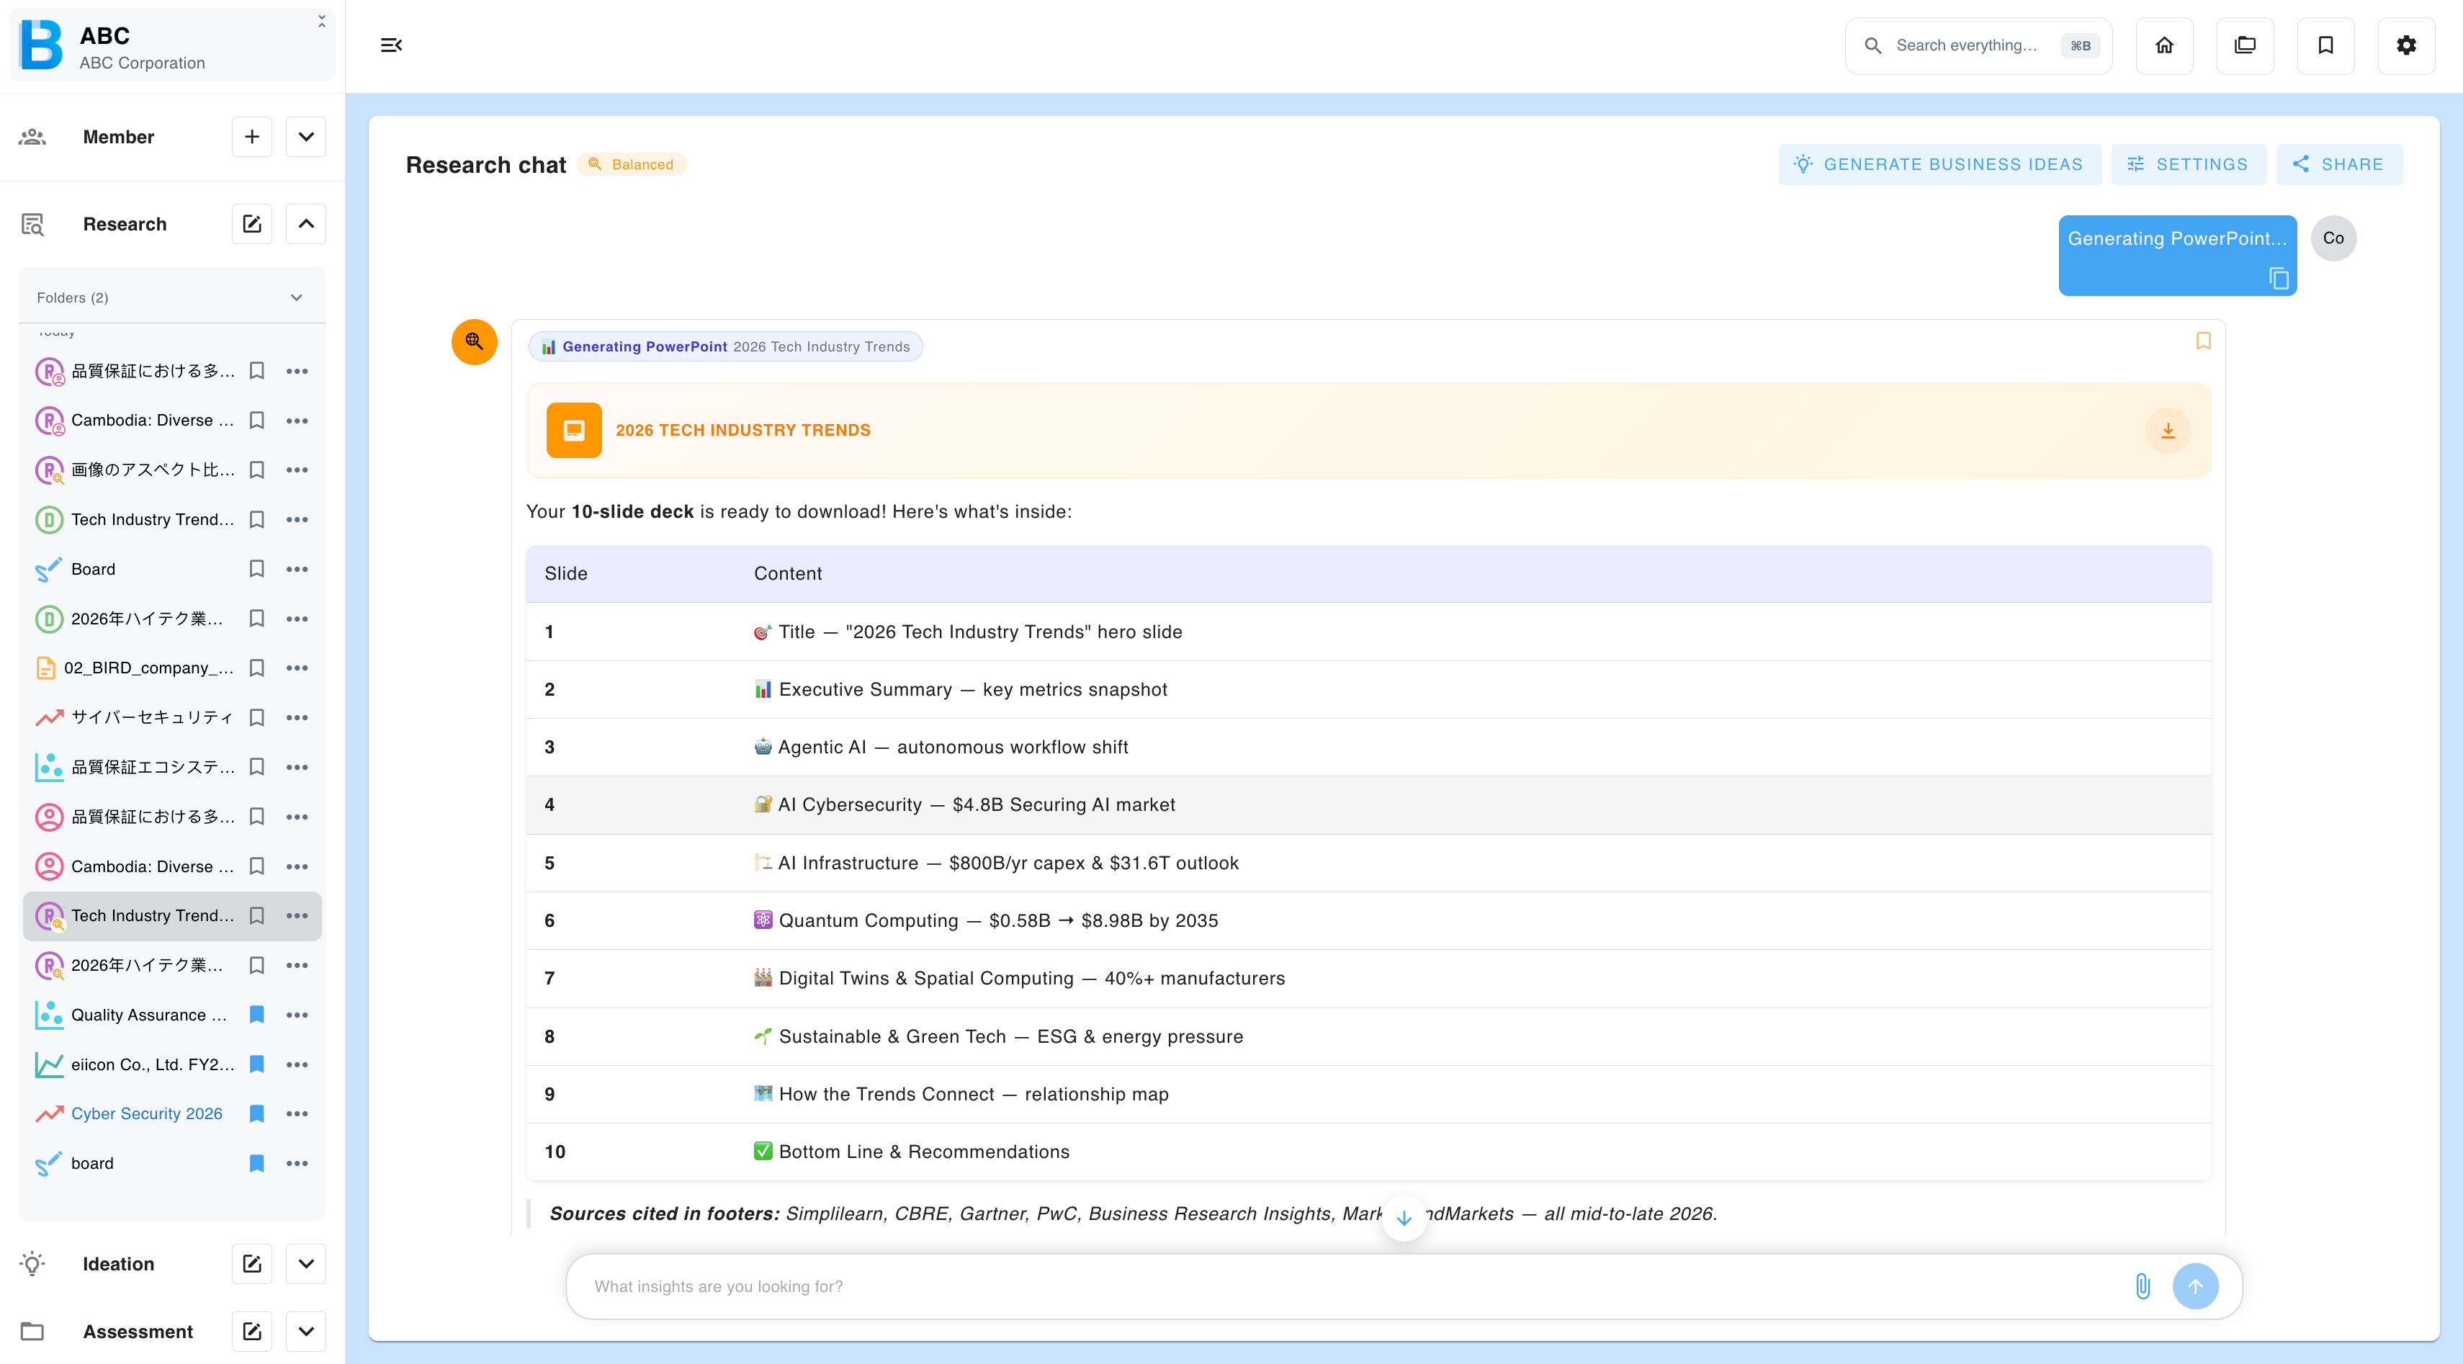Open the 2026 Tech Industry Trends file card
This screenshot has width=2463, height=1364.
point(1368,430)
